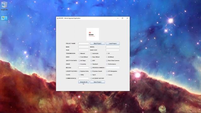
Task: Focus the Make input field
Action: click(x=84, y=47)
